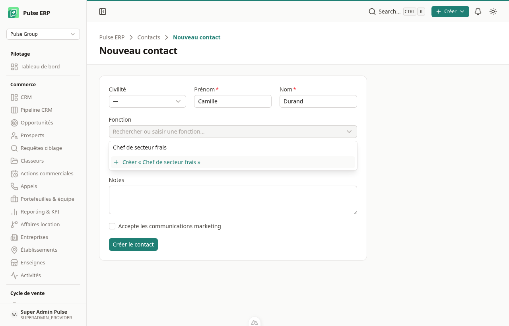
Task: Click the Appels phone icon
Action: point(14,186)
